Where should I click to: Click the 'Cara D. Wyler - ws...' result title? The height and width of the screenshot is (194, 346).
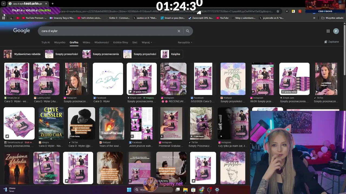tap(16, 101)
